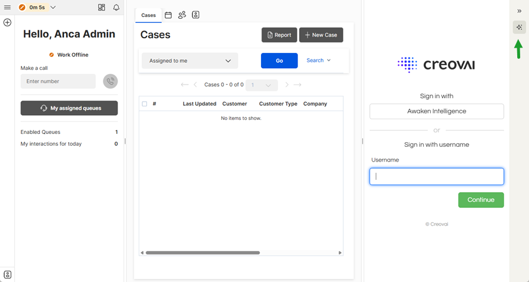Click the AI sparkle icon

(519, 28)
